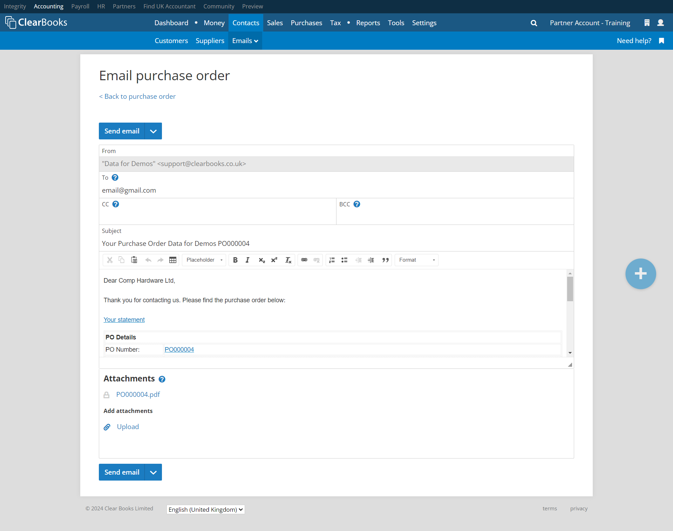Change the English (United Kingdom) language selector
Image resolution: width=673 pixels, height=531 pixels.
click(x=205, y=509)
